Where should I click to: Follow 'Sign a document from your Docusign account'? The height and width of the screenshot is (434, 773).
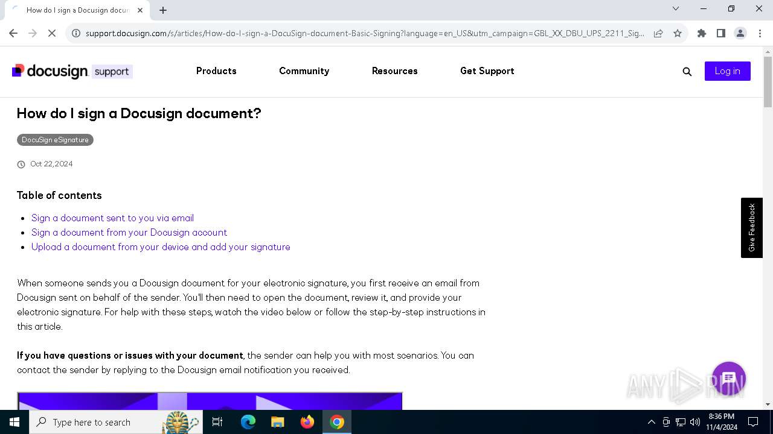[129, 233]
